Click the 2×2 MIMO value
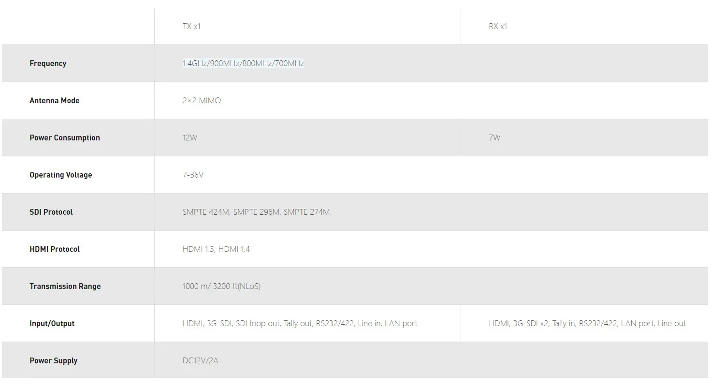The width and height of the screenshot is (725, 386). (x=202, y=100)
